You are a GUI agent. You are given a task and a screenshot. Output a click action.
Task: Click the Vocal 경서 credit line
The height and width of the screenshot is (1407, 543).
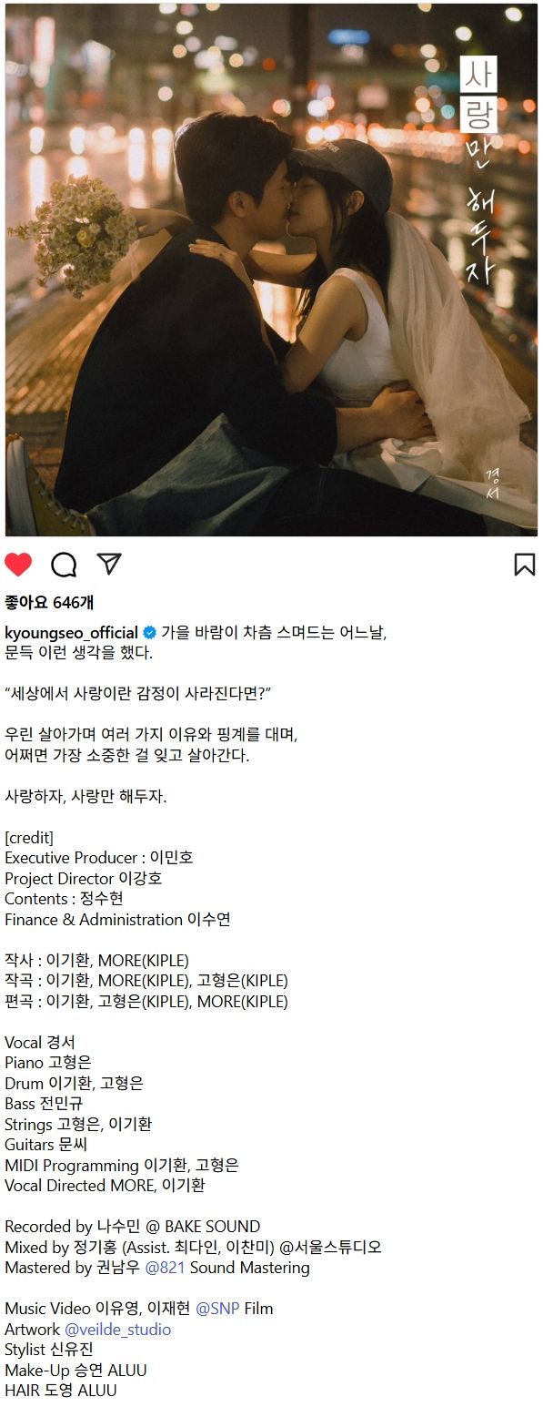pyautogui.click(x=40, y=1042)
